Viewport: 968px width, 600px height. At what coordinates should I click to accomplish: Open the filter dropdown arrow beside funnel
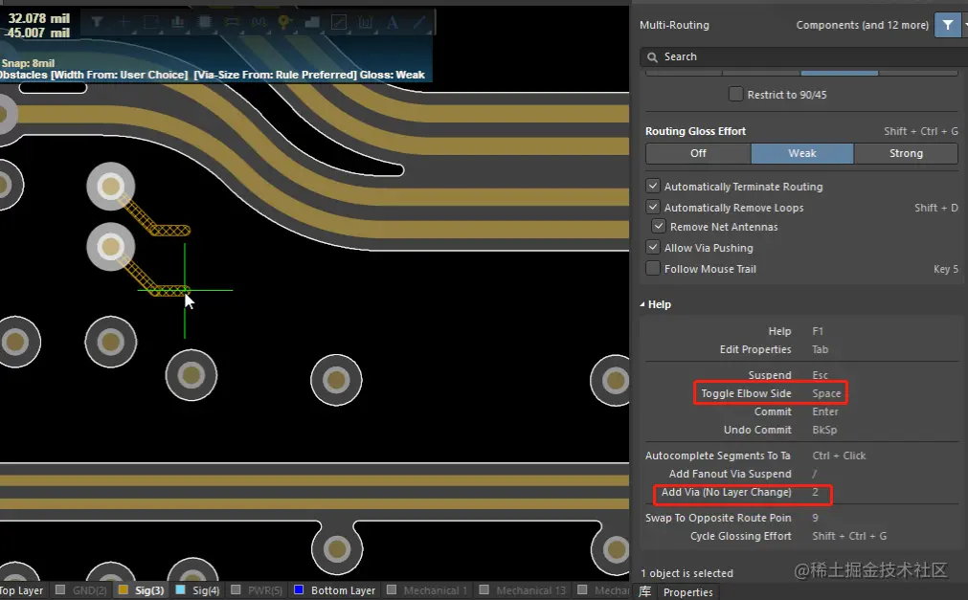pyautogui.click(x=965, y=25)
